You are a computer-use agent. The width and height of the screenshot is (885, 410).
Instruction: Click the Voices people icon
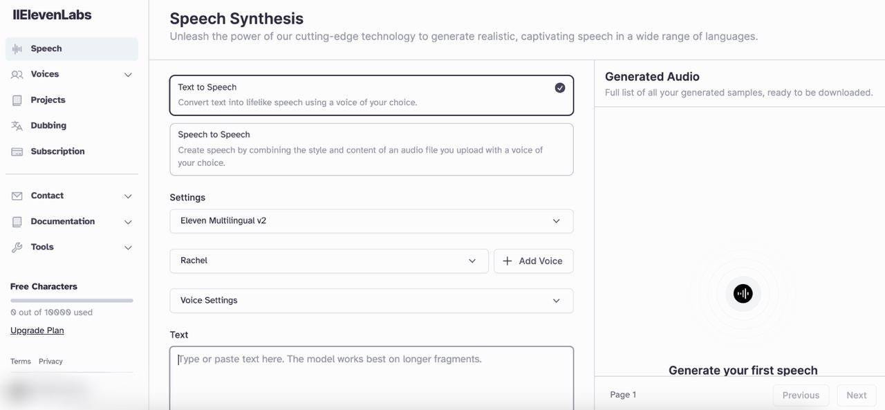[17, 75]
